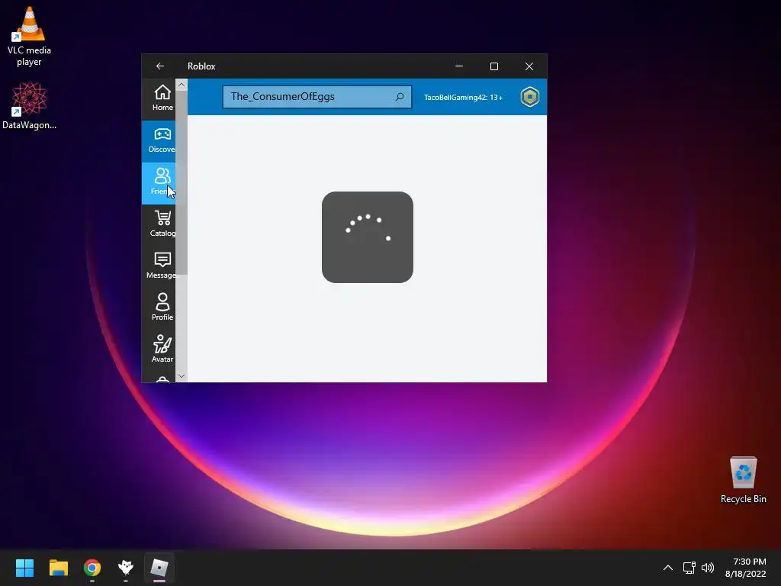Screen dimensions: 781x586
Task: Go back using the Roblox back arrow
Action: [160, 66]
